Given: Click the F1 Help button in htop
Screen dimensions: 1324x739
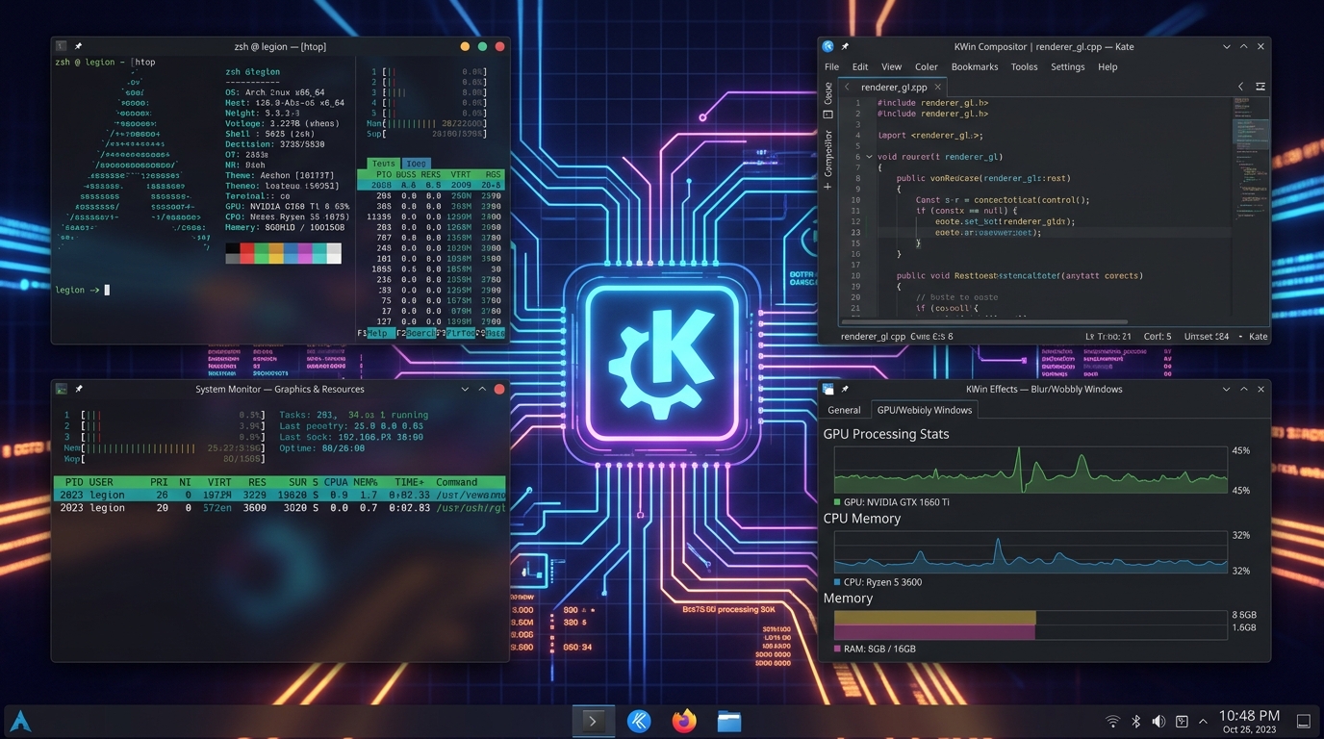Looking at the screenshot, I should (x=375, y=333).
